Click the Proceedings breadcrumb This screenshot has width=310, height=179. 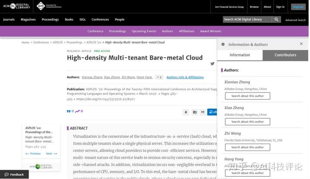(74, 42)
